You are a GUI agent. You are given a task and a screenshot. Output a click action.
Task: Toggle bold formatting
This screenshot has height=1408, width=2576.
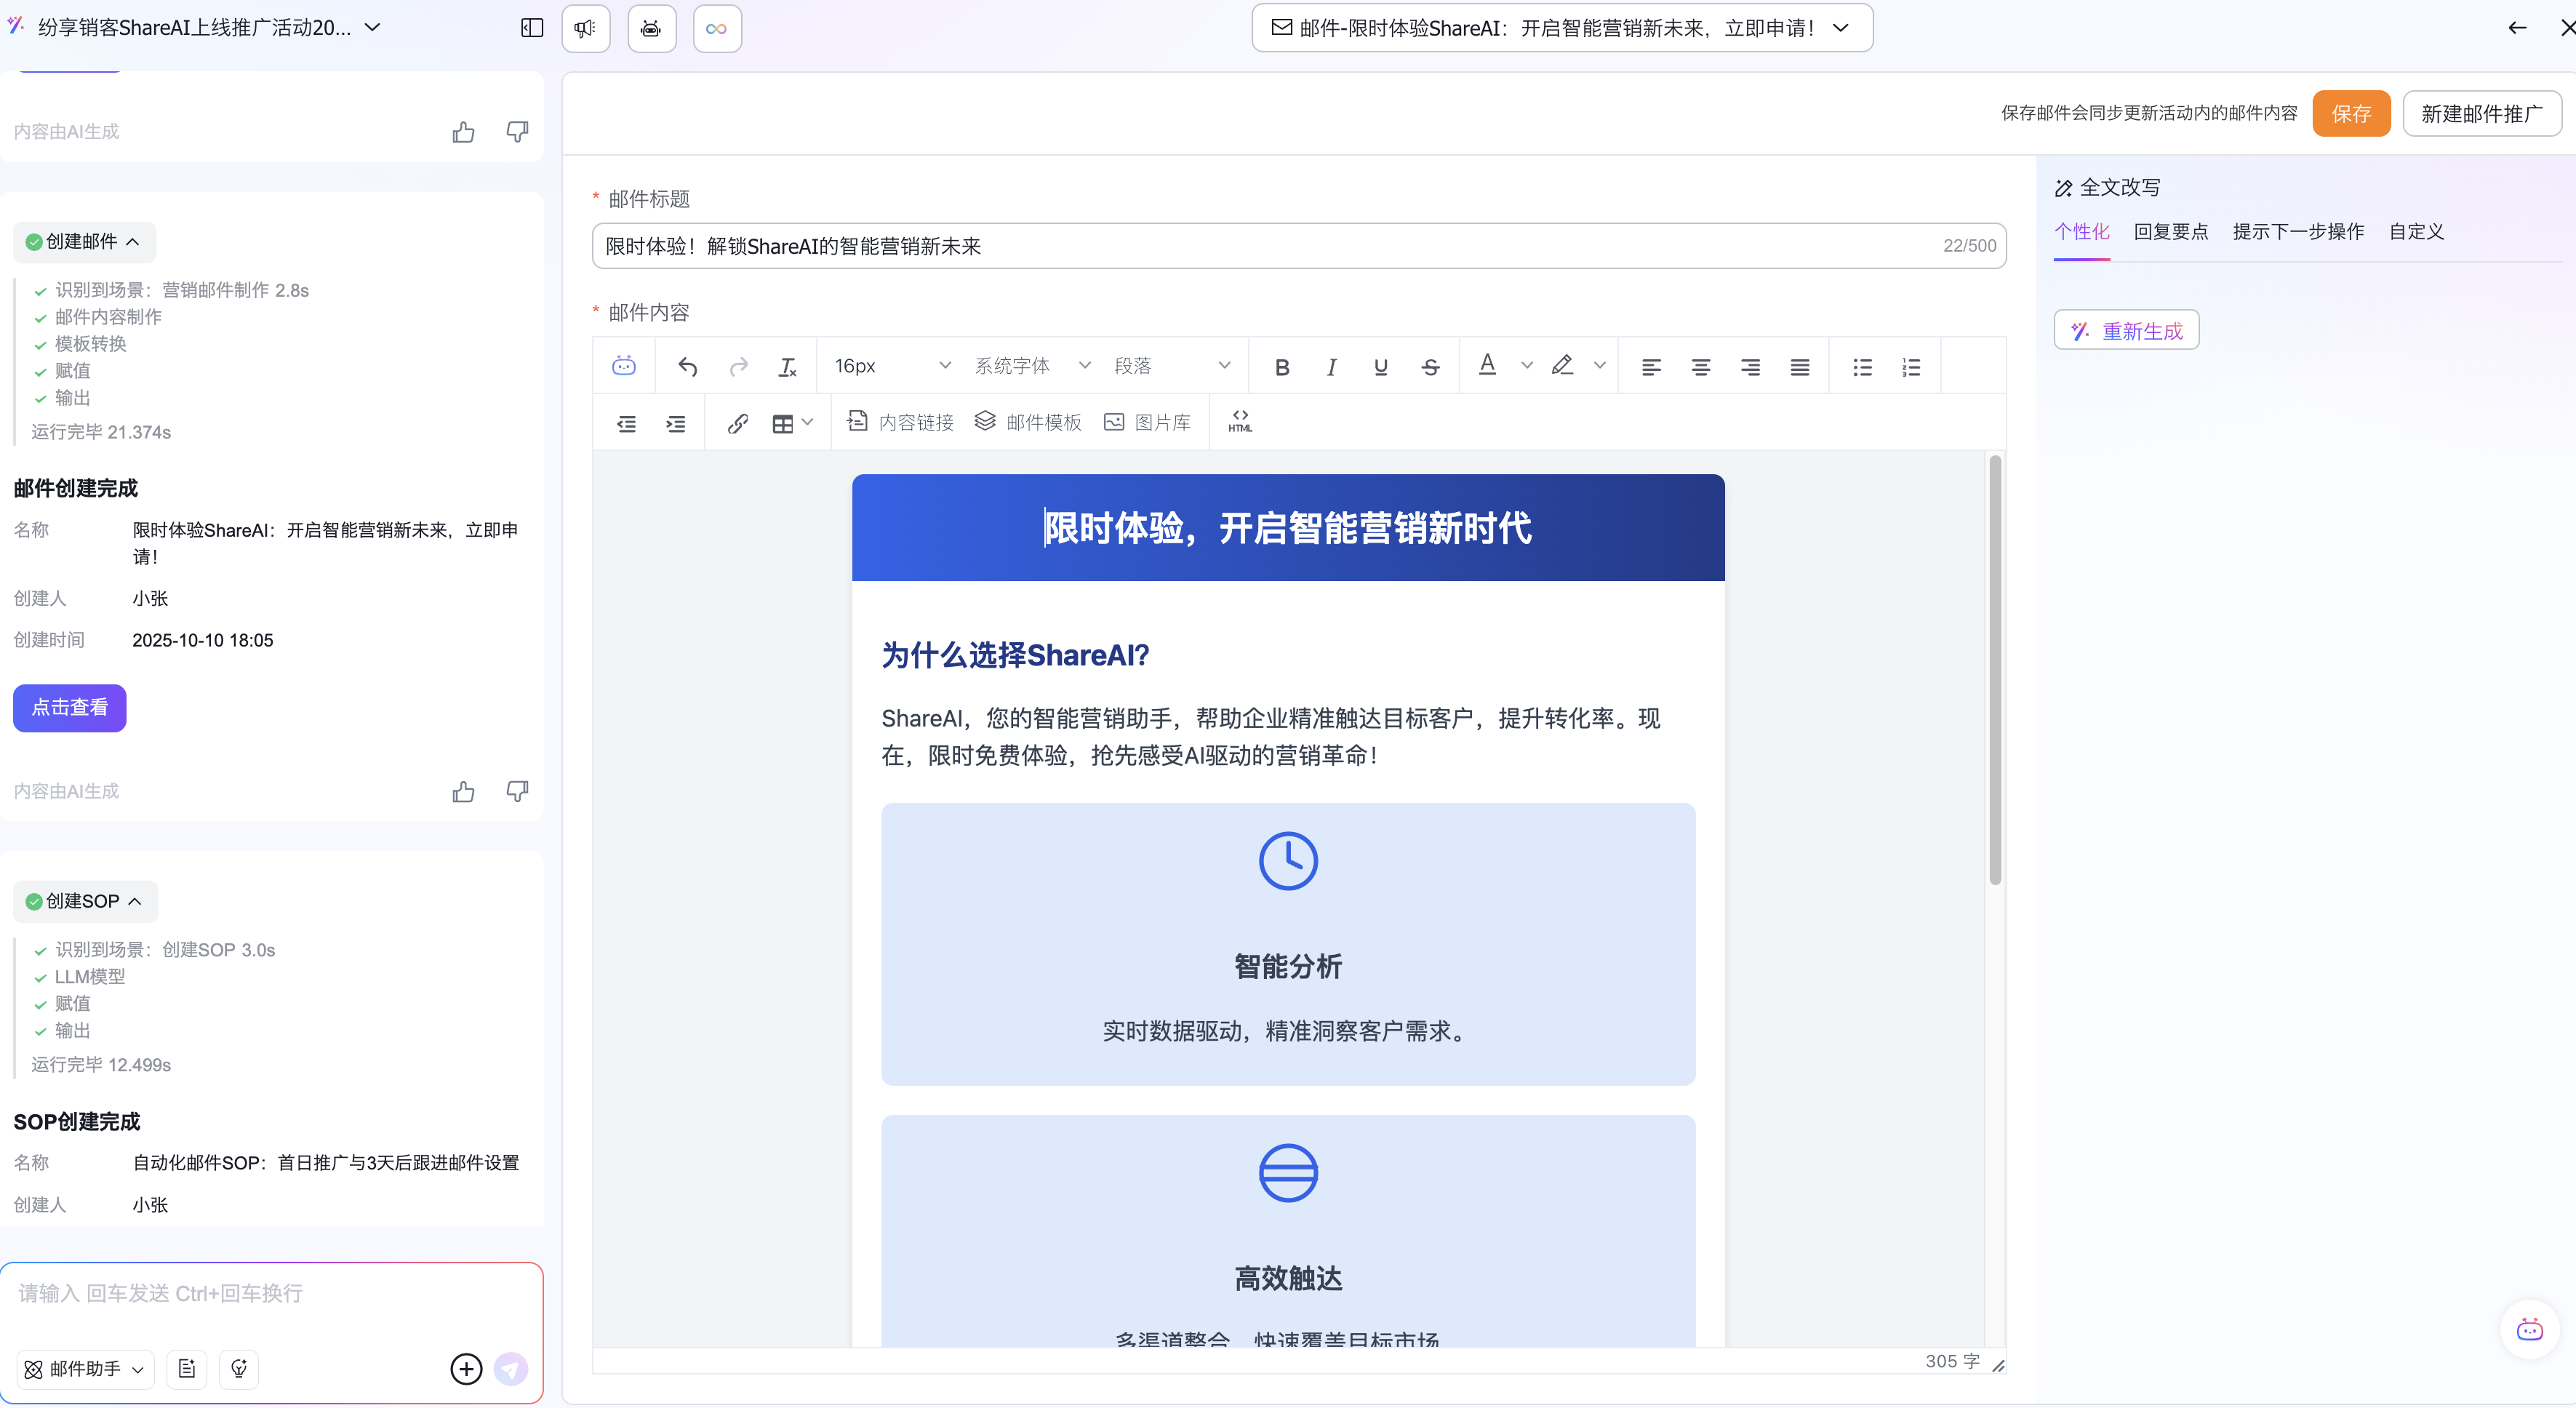click(1282, 367)
